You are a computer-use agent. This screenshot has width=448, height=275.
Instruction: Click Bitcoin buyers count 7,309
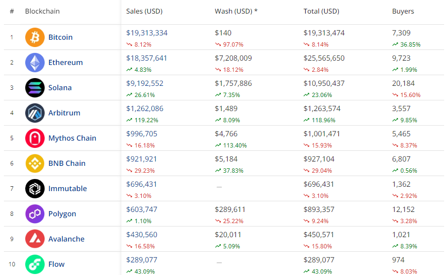401,33
